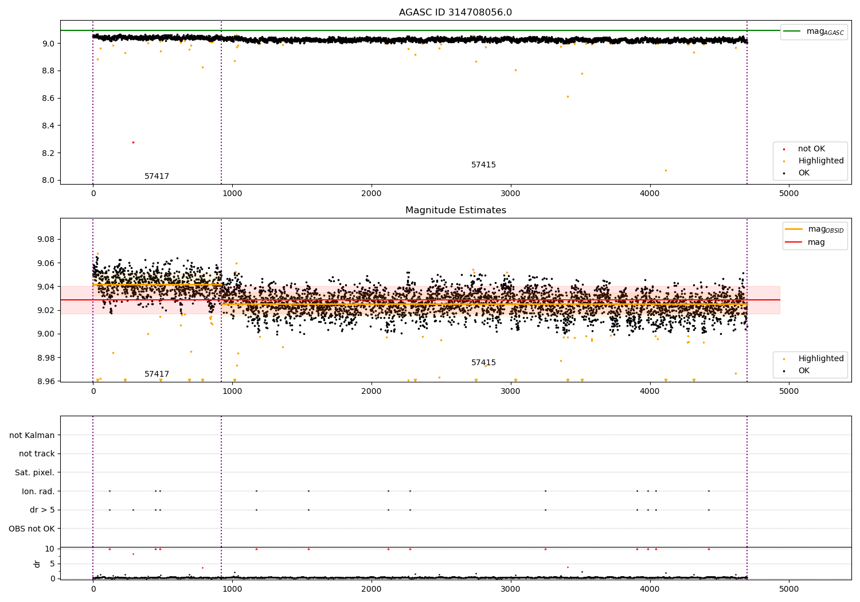Select "not OK" legend entry in top plot

pos(811,149)
